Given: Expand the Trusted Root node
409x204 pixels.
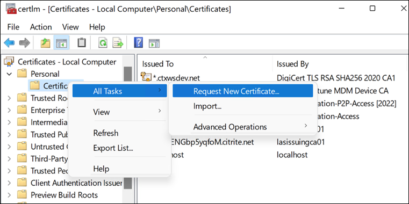Looking at the screenshot, I should [x=9, y=98].
